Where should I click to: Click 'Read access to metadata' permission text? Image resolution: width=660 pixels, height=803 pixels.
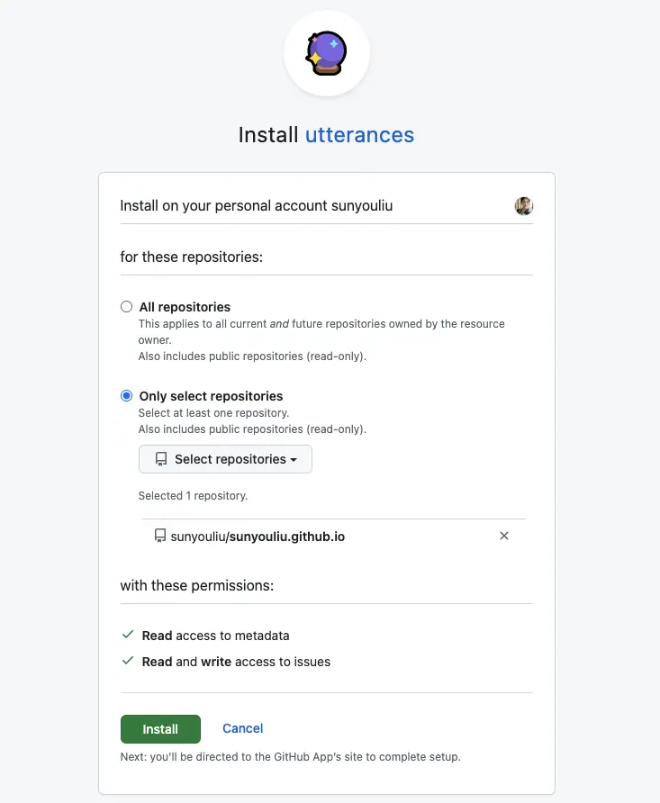[216, 636]
